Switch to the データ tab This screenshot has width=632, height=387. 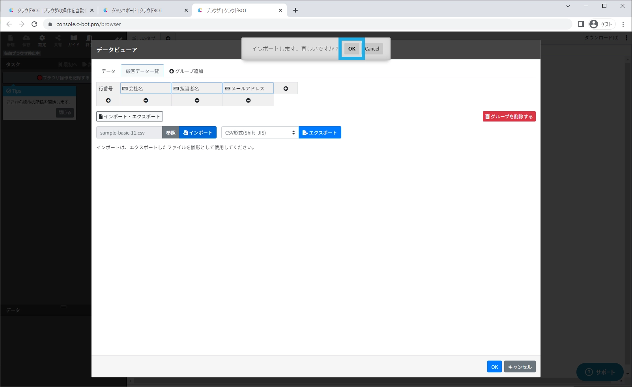[x=108, y=71]
